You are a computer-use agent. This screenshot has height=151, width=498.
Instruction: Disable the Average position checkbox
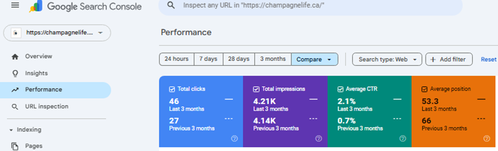pyautogui.click(x=425, y=89)
